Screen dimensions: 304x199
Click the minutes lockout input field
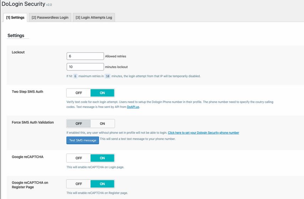click(x=85, y=67)
